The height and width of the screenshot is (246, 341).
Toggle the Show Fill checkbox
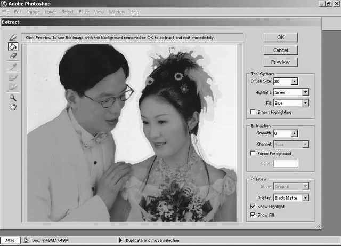click(x=253, y=215)
